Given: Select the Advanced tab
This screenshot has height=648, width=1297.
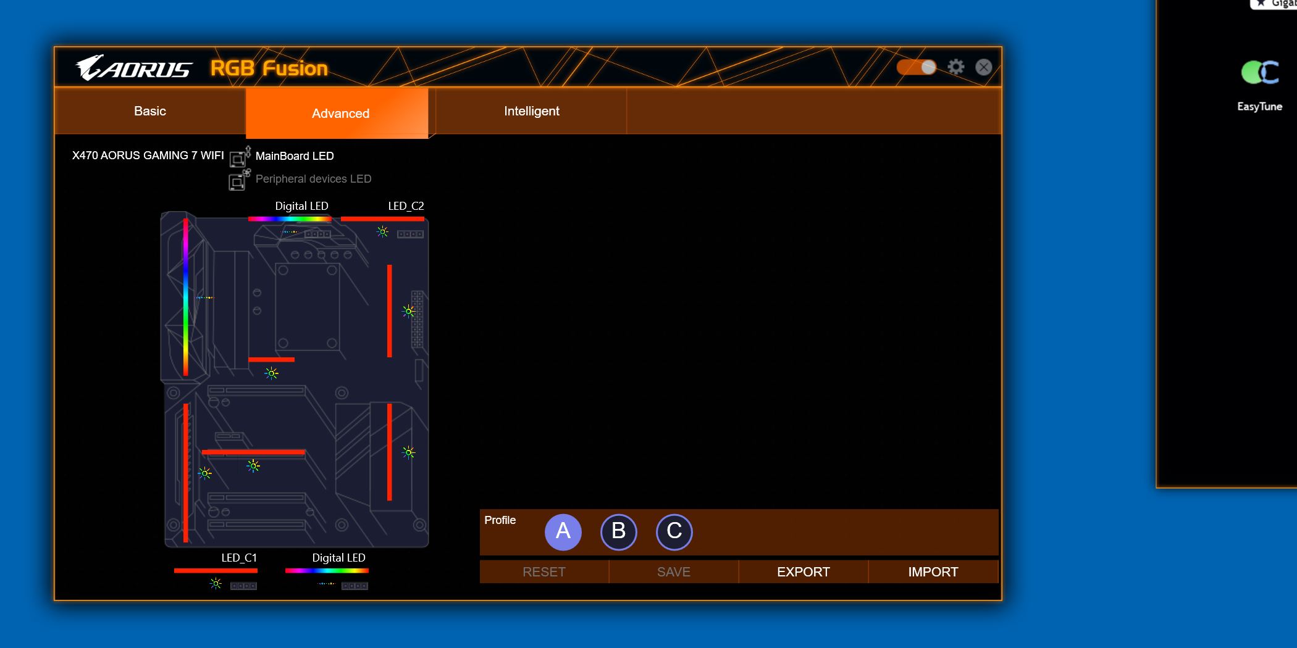Looking at the screenshot, I should point(337,113).
